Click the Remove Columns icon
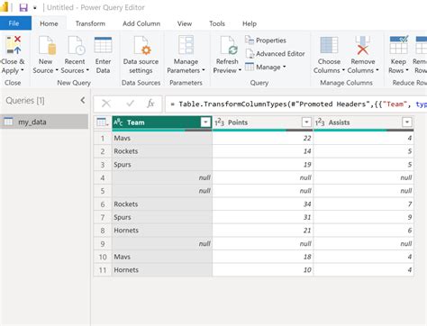Image resolution: width=427 pixels, height=326 pixels. 362,45
